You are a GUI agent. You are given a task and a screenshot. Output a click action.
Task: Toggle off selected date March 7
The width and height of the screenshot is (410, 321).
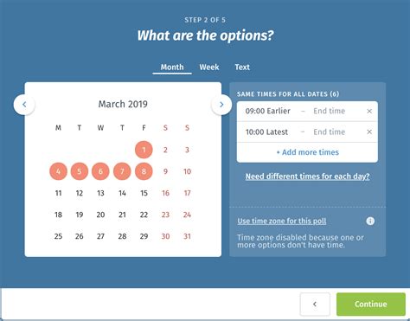click(122, 171)
